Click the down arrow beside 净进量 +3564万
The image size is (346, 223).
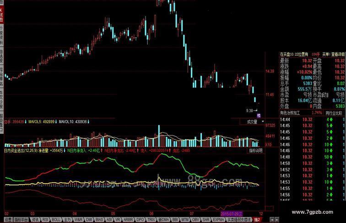tap(65, 151)
